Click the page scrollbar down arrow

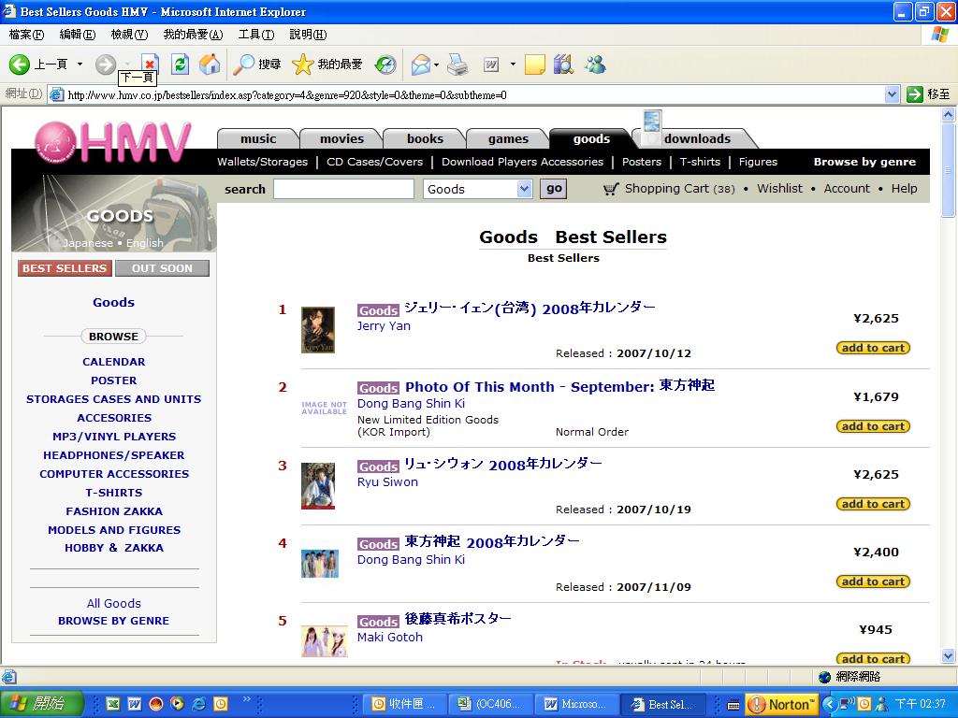(x=949, y=656)
